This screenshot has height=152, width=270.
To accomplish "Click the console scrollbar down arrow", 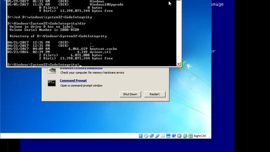I will 178,64.
